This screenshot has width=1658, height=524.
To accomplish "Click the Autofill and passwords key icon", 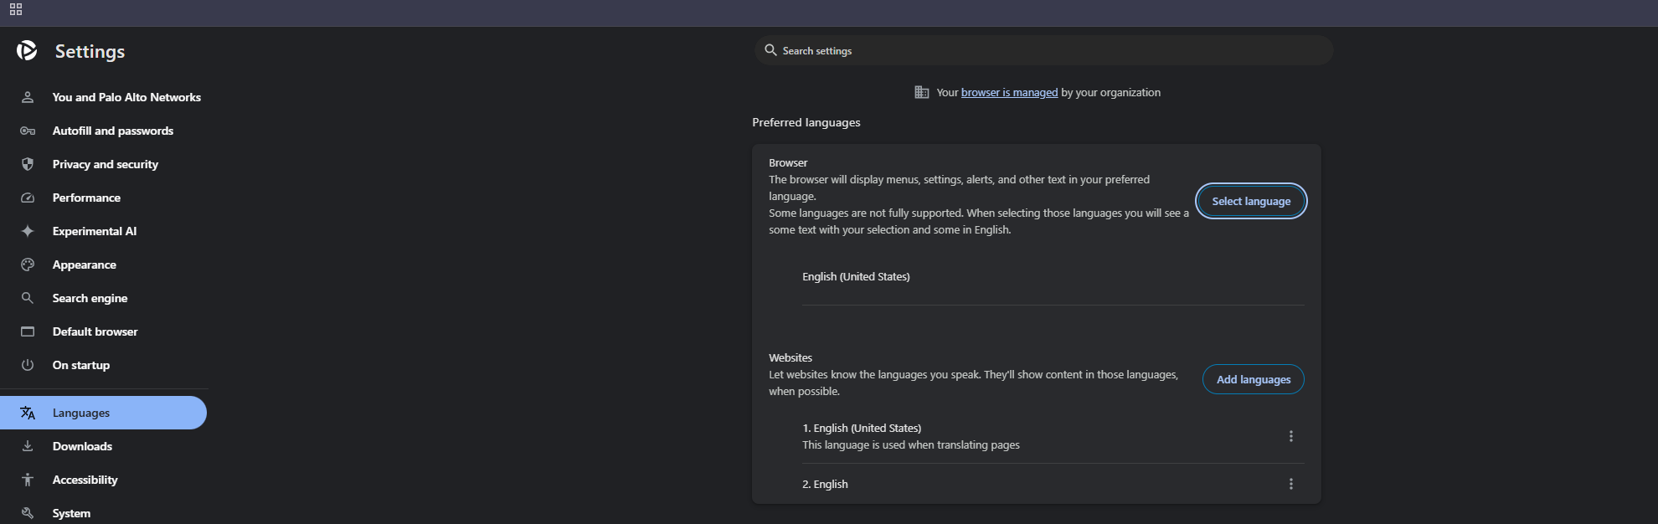I will pyautogui.click(x=28, y=131).
